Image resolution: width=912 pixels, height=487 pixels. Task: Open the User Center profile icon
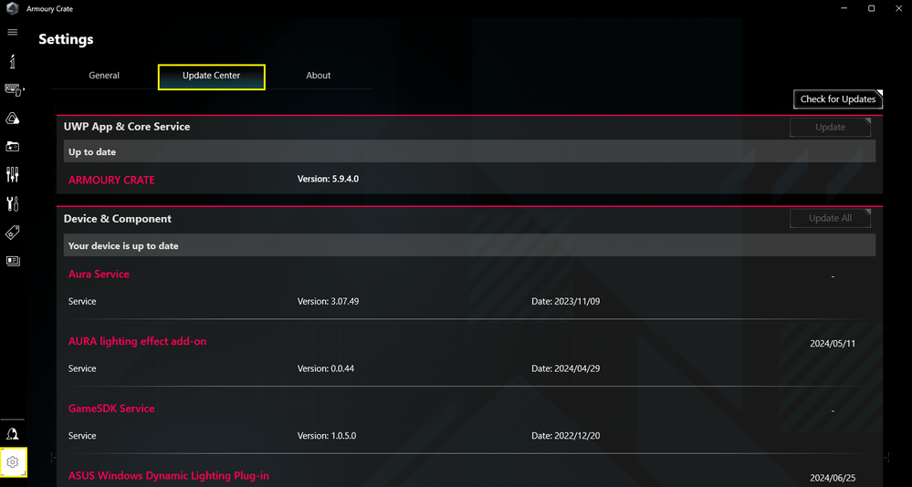12,433
